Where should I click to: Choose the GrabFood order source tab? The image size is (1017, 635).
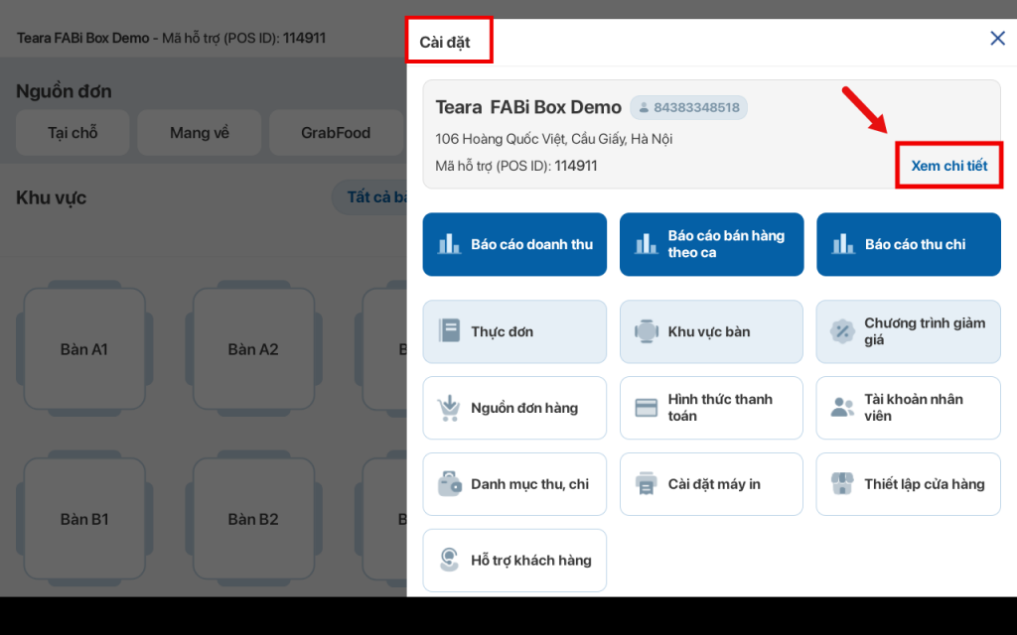[x=336, y=133]
